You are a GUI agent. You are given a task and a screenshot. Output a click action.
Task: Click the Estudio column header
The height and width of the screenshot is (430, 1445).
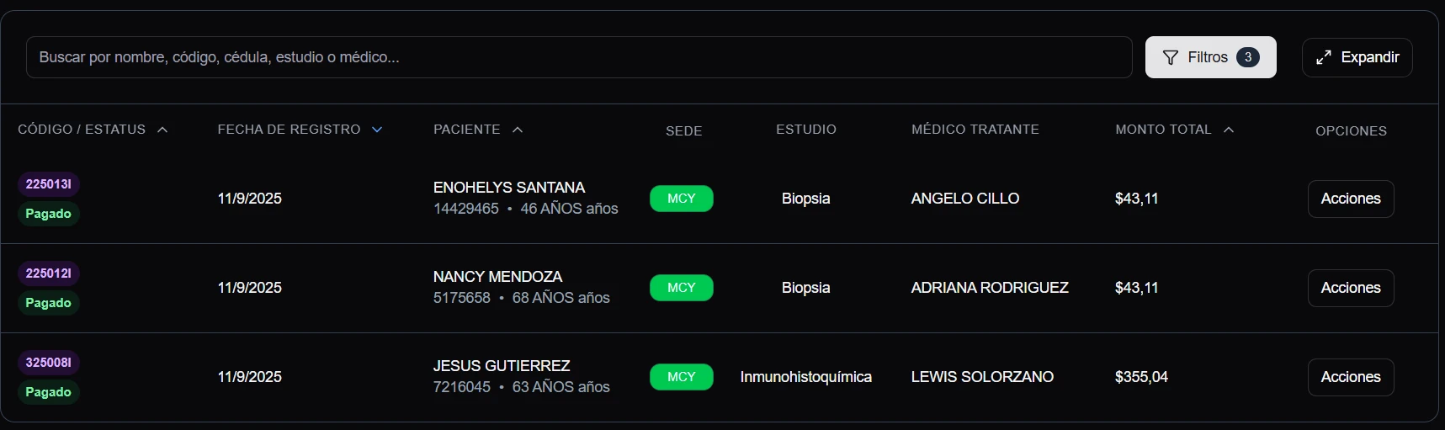click(x=805, y=130)
